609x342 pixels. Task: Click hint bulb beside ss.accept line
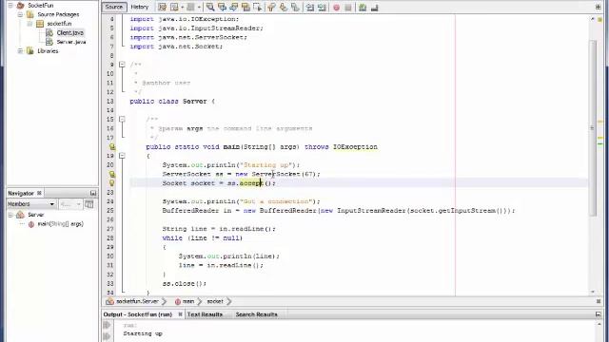coord(112,183)
